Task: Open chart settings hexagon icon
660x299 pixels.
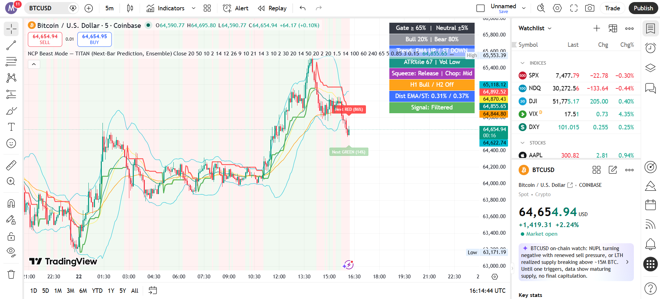Action: [x=558, y=8]
